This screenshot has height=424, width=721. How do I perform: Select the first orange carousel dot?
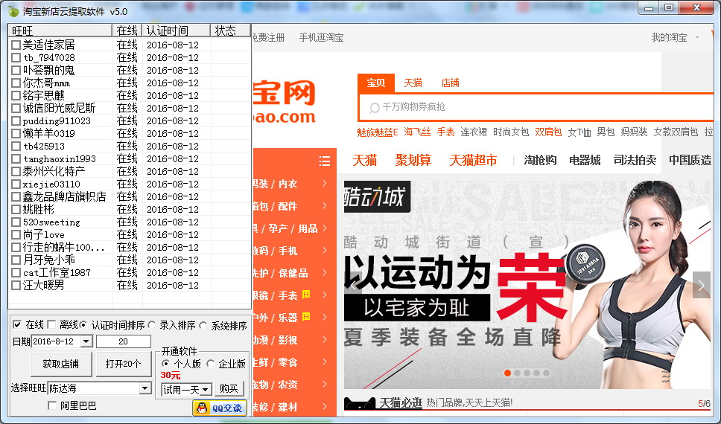point(508,373)
